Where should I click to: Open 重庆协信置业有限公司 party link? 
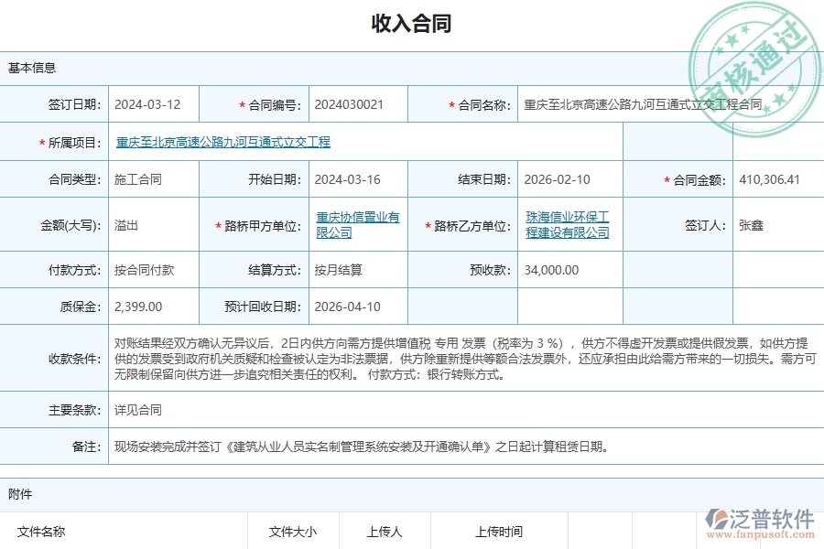pyautogui.click(x=357, y=223)
